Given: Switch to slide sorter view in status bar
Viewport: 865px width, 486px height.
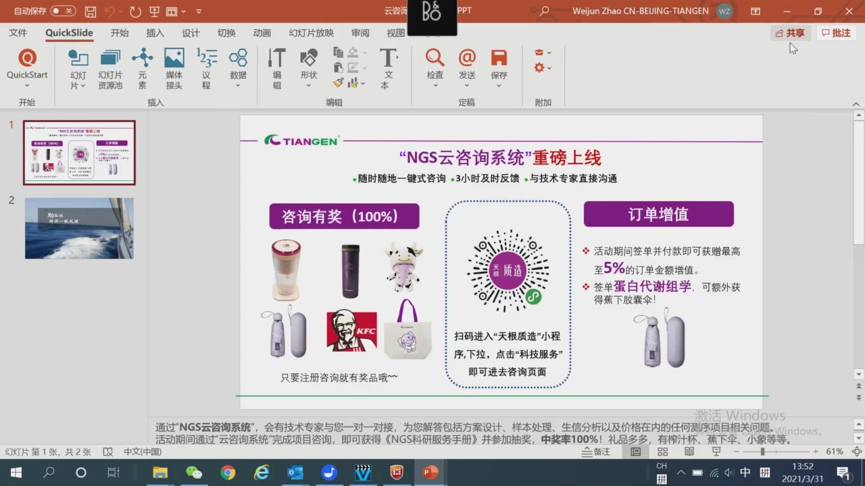Looking at the screenshot, I should click(663, 452).
